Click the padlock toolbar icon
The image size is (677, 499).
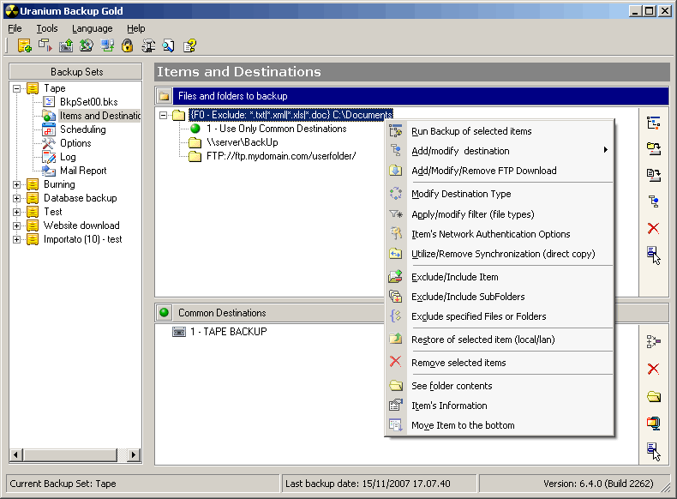coord(127,45)
